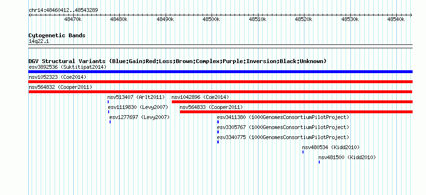This screenshot has height=195, width=426.
Task: Open the nsv1042896 (Coe2014) label
Action: tap(200, 97)
